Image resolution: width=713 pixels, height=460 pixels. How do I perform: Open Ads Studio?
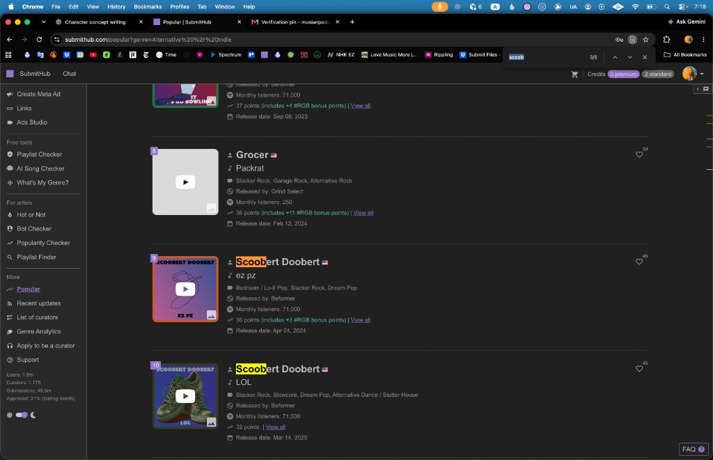32,122
